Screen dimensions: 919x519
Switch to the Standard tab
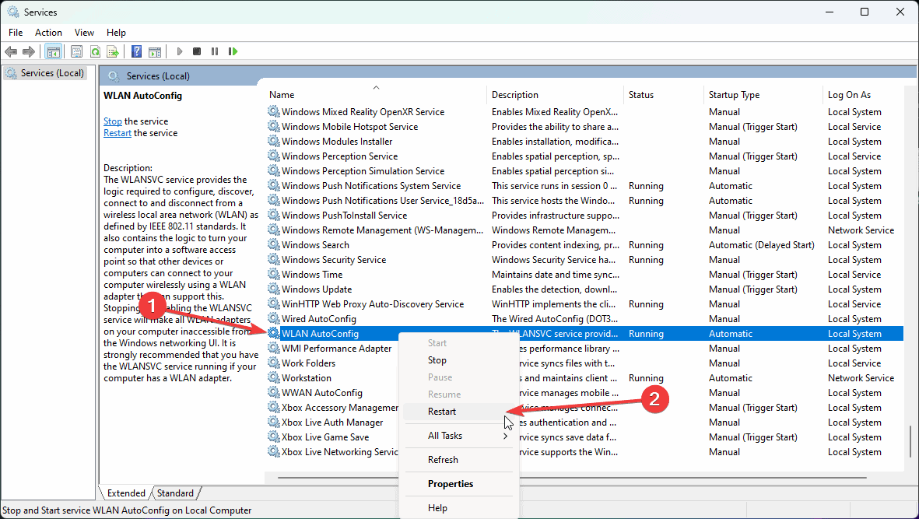point(175,493)
